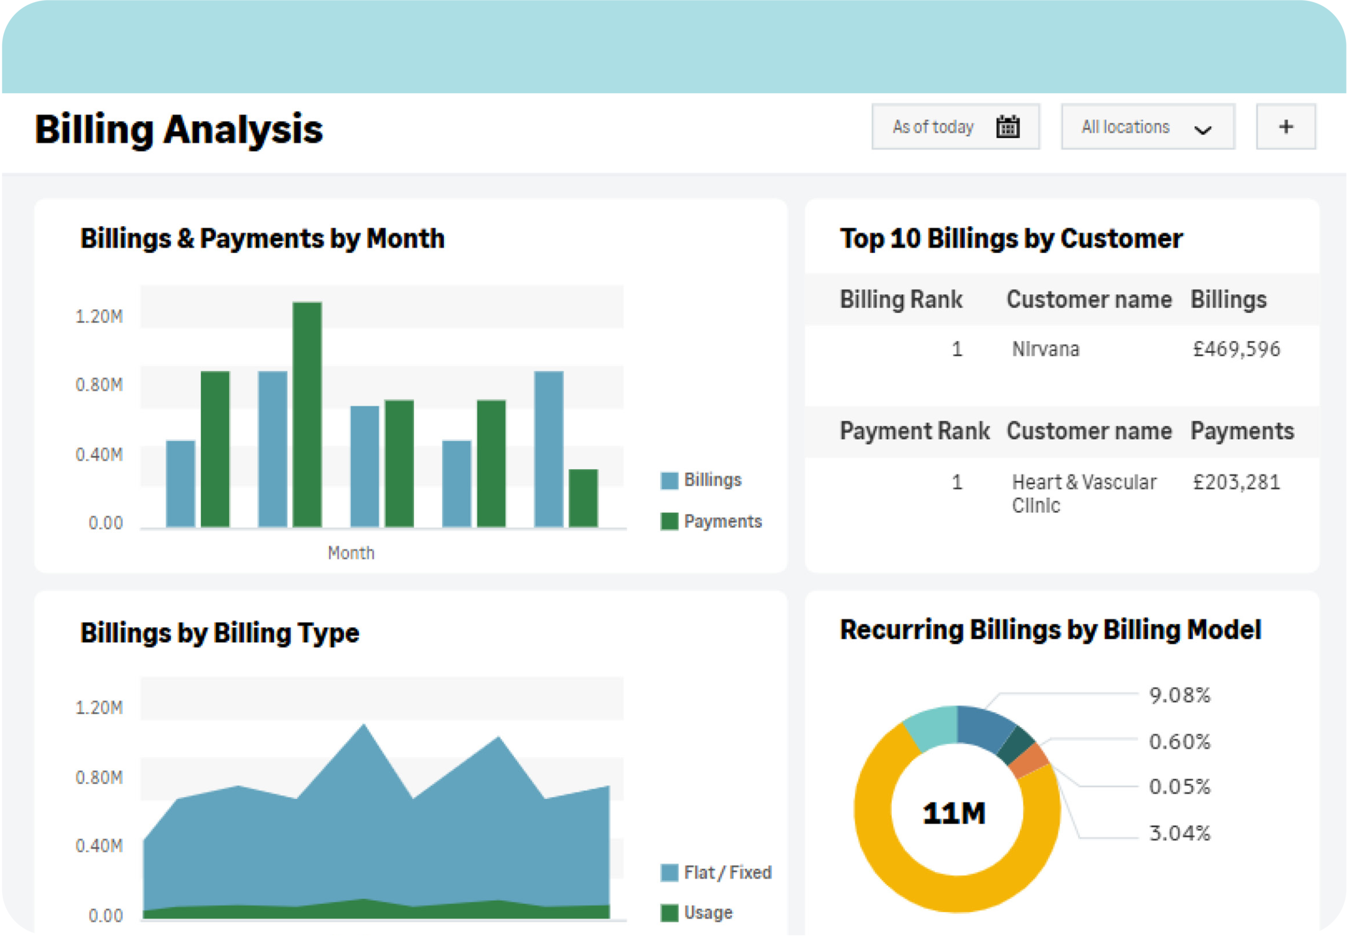Click the 0.60% donut label
This screenshot has width=1347, height=937.
pyautogui.click(x=1179, y=742)
